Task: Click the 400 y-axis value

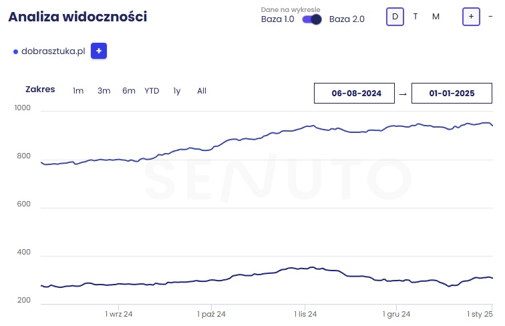Action: point(23,252)
